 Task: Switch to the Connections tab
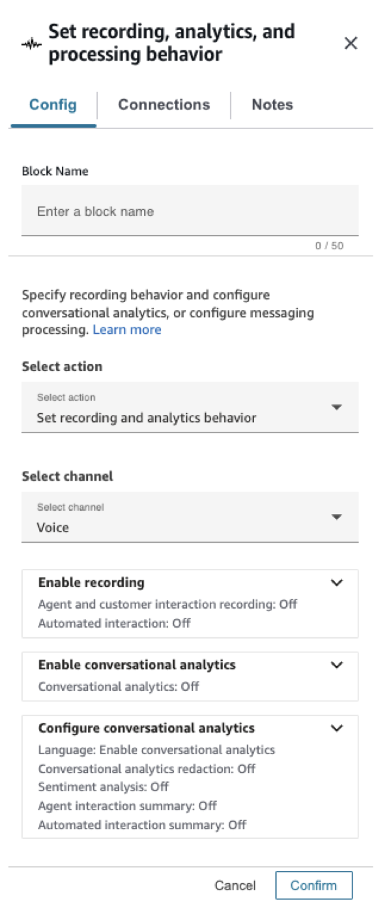coord(164,105)
